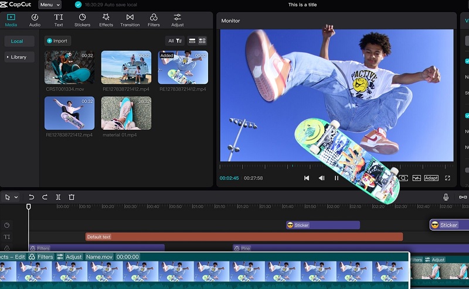The height and width of the screenshot is (289, 469).
Task: Undo the last action
Action: 31,197
